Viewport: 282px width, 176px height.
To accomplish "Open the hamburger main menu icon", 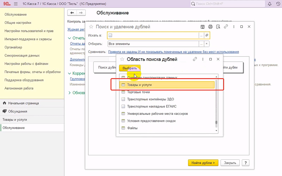I will point(16,4).
